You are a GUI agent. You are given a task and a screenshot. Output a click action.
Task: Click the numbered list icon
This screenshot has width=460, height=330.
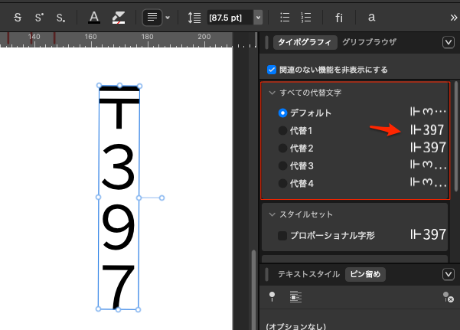[x=306, y=16]
